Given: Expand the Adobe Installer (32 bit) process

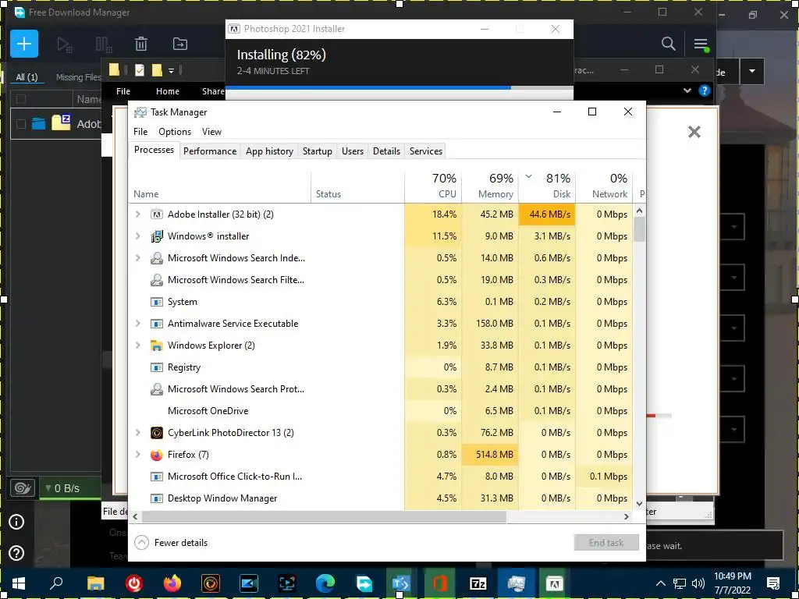Looking at the screenshot, I should tap(137, 214).
